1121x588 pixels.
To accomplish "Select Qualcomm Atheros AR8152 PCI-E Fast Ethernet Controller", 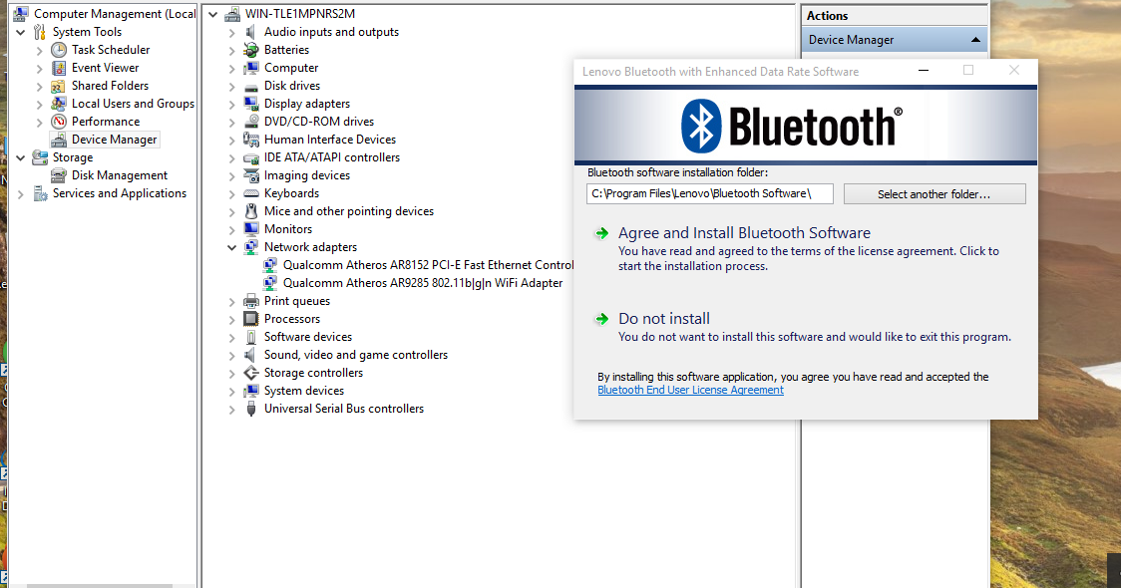I will pyautogui.click(x=428, y=265).
